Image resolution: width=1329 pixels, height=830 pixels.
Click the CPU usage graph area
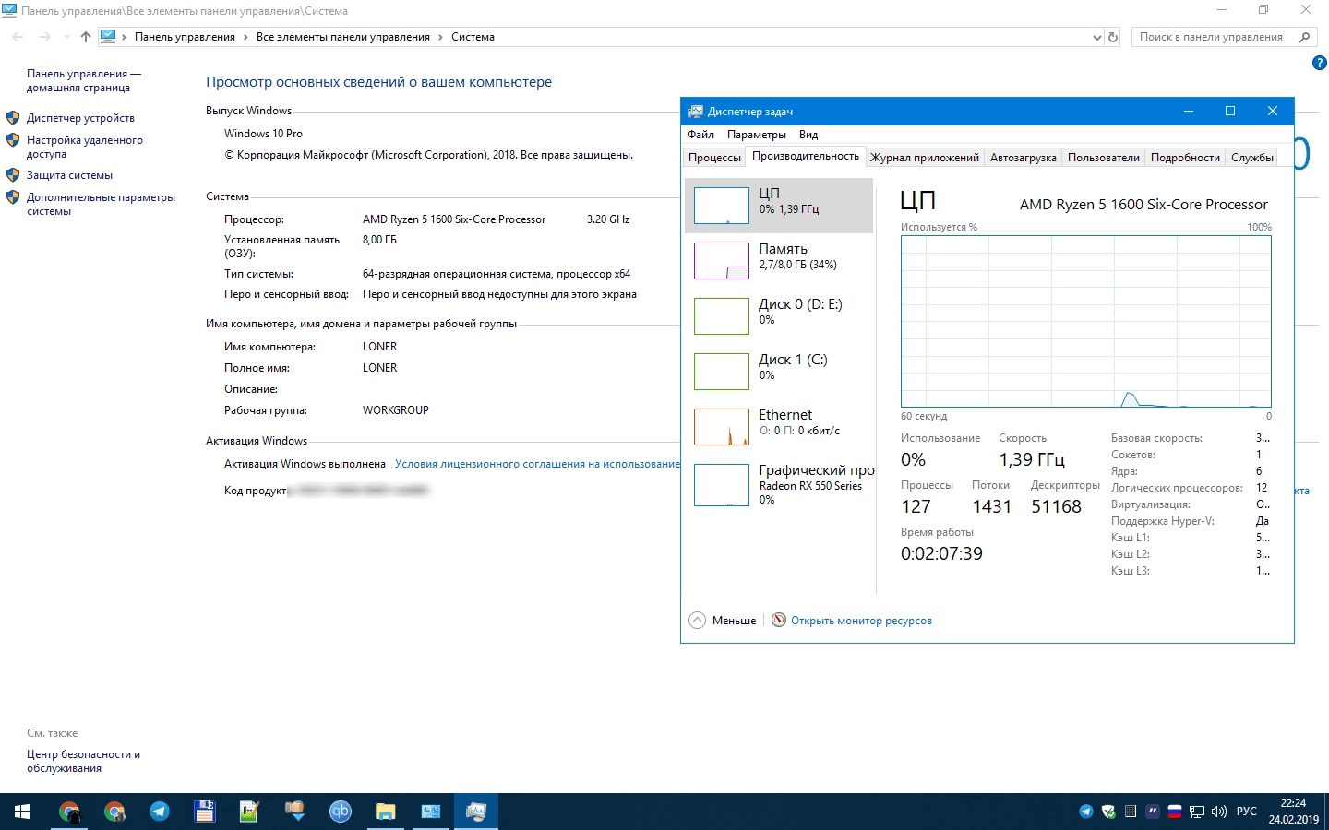1086,321
